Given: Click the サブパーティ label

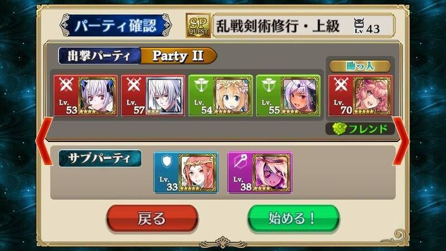Looking at the screenshot, I should coord(100,159).
